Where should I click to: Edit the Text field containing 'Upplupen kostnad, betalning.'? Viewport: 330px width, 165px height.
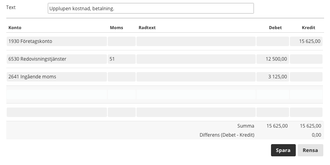click(x=151, y=8)
